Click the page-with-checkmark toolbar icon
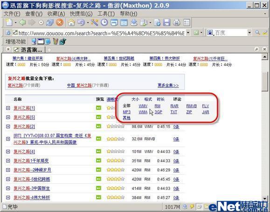This screenshot has width=270, height=212. click(157, 22)
